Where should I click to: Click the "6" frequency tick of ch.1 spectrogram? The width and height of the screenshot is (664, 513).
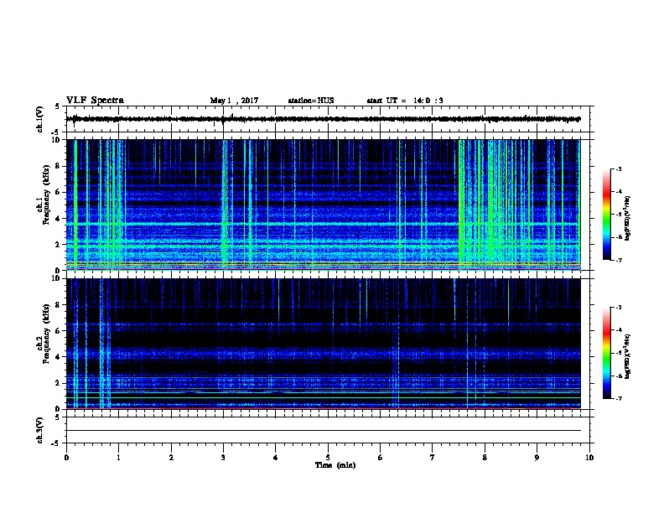coord(59,192)
